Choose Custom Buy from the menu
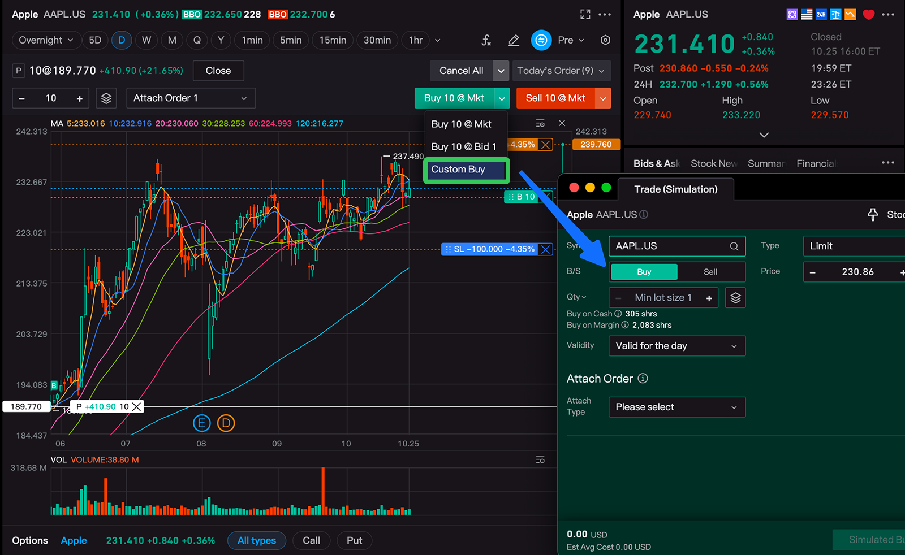905x555 pixels. [x=466, y=170]
